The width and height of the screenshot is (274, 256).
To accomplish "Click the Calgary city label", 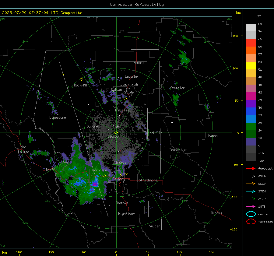I will click(119, 179).
